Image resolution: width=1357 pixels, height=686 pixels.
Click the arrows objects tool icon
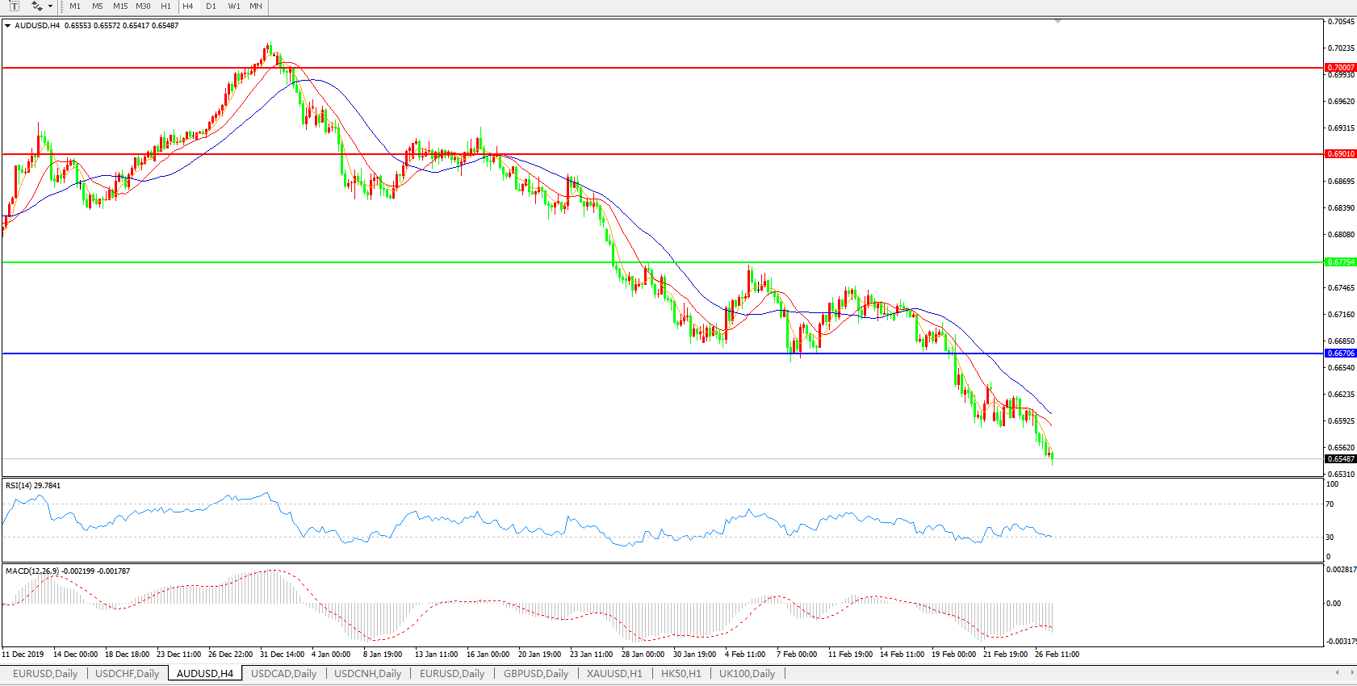click(36, 6)
